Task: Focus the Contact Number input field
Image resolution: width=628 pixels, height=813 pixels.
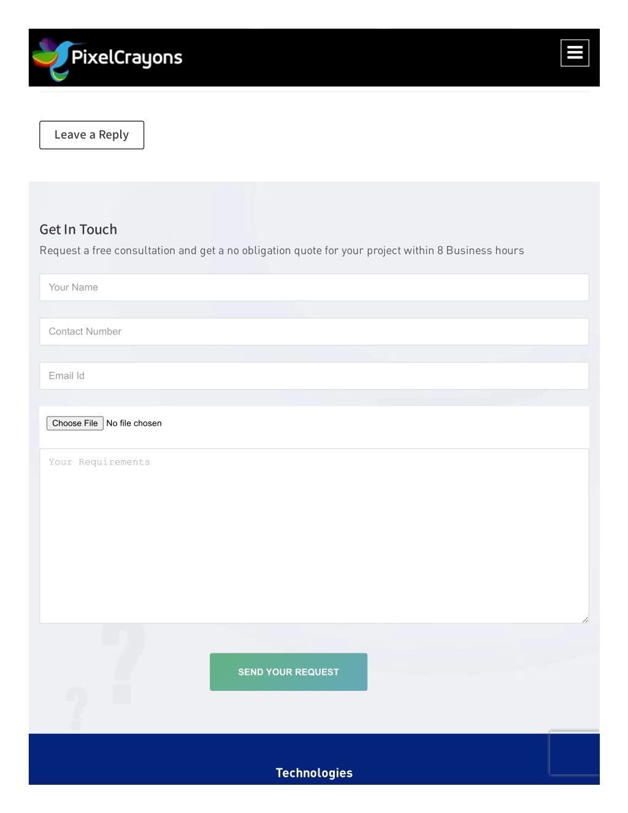Action: point(314,331)
